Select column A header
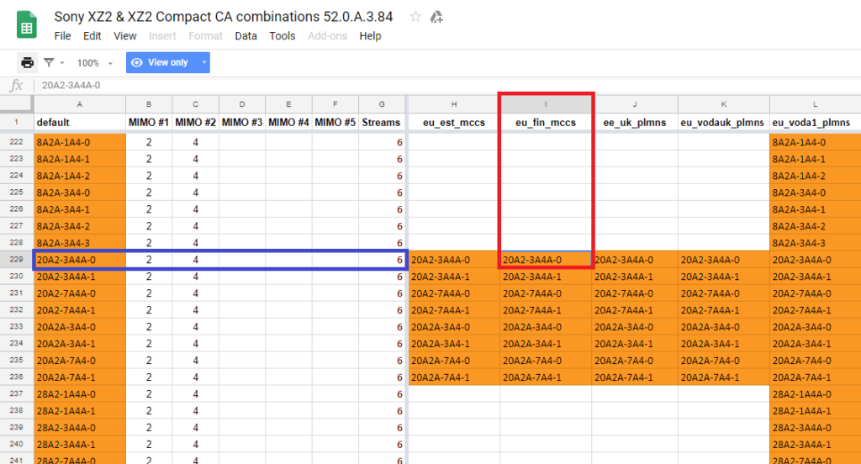 (x=80, y=104)
